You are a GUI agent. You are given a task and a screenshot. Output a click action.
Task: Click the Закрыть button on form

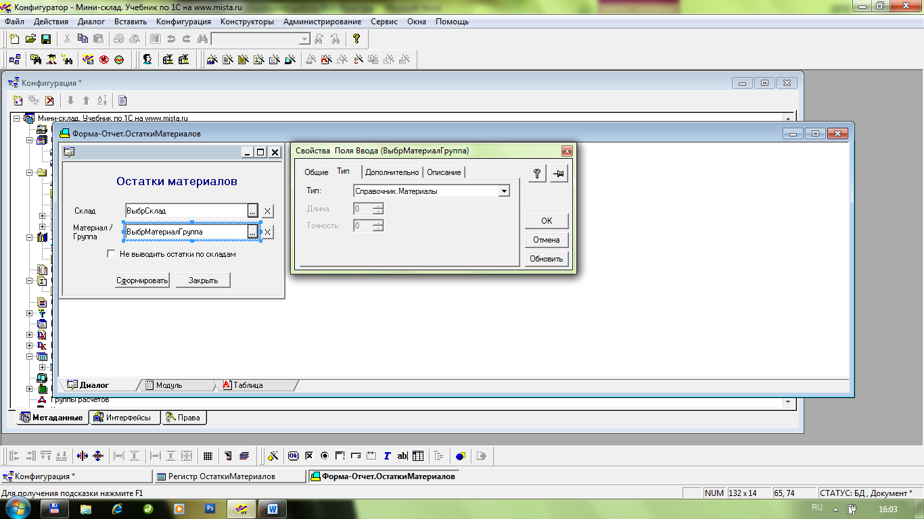[x=203, y=280]
